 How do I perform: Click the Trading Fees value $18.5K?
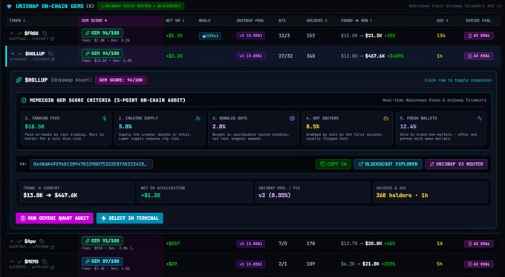pos(34,126)
